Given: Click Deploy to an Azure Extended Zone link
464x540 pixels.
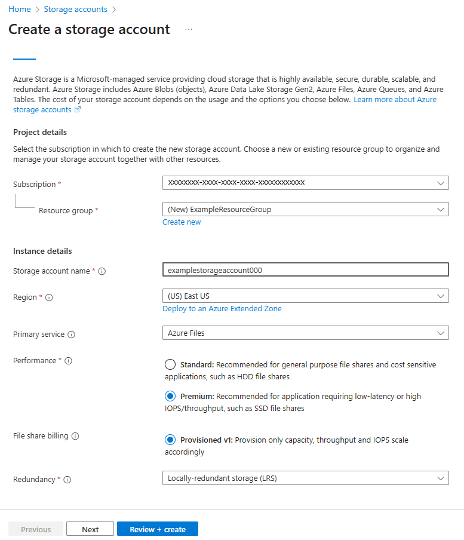Looking at the screenshot, I should [x=222, y=309].
